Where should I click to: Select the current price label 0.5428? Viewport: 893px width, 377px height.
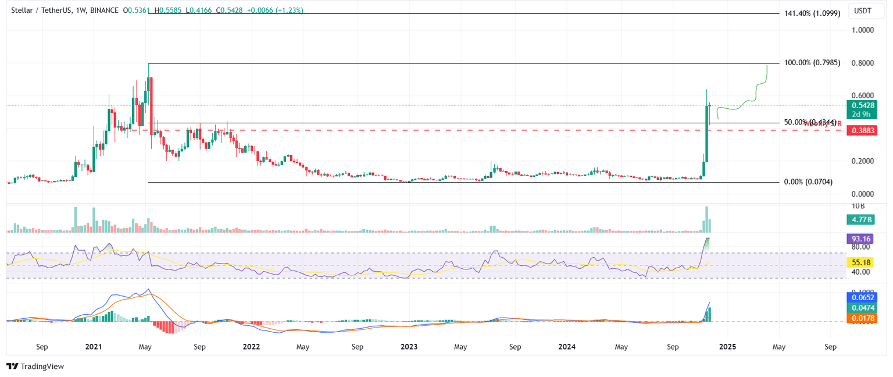[x=862, y=106]
